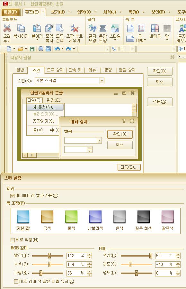This screenshot has height=289, width=186.
Task: Click the Columns (단) icon
Action: tap(167, 28)
